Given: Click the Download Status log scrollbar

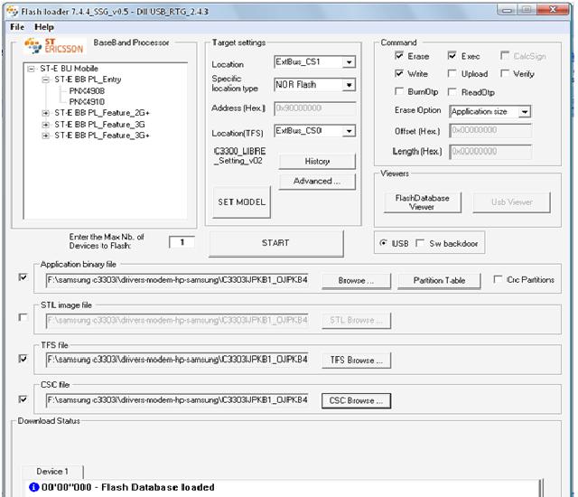Looking at the screenshot, I should (541, 488).
